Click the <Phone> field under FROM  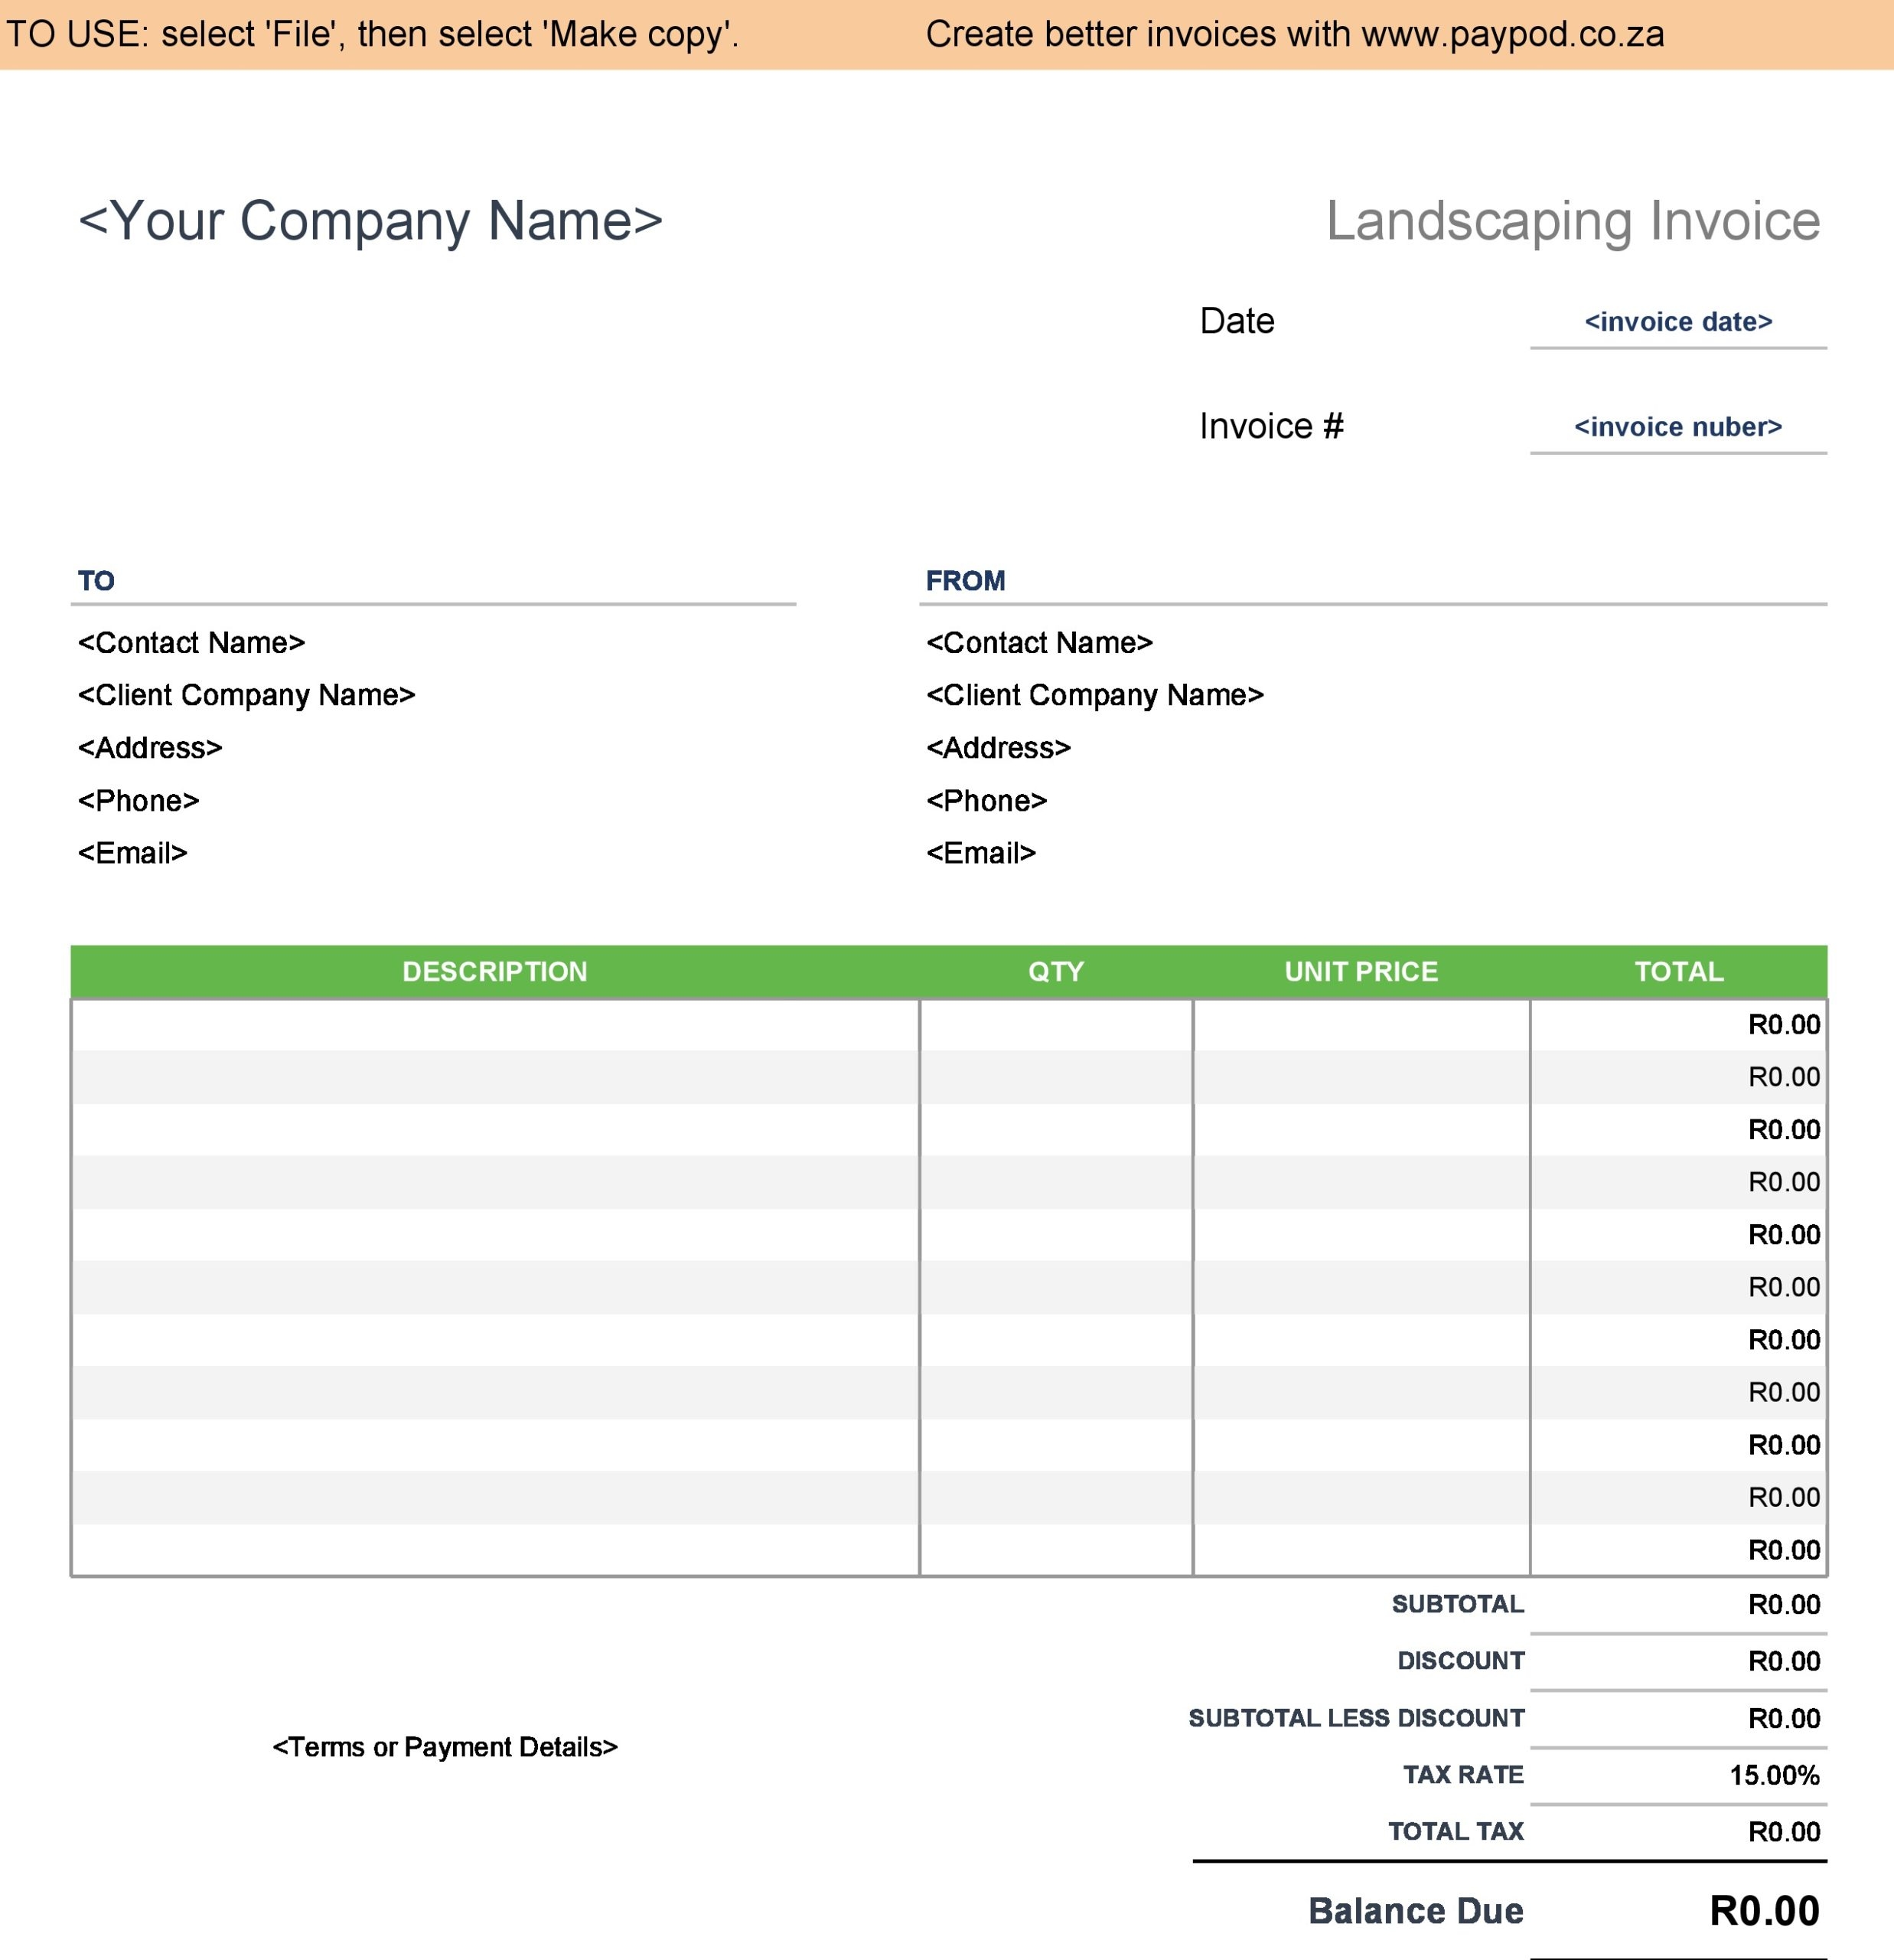986,801
